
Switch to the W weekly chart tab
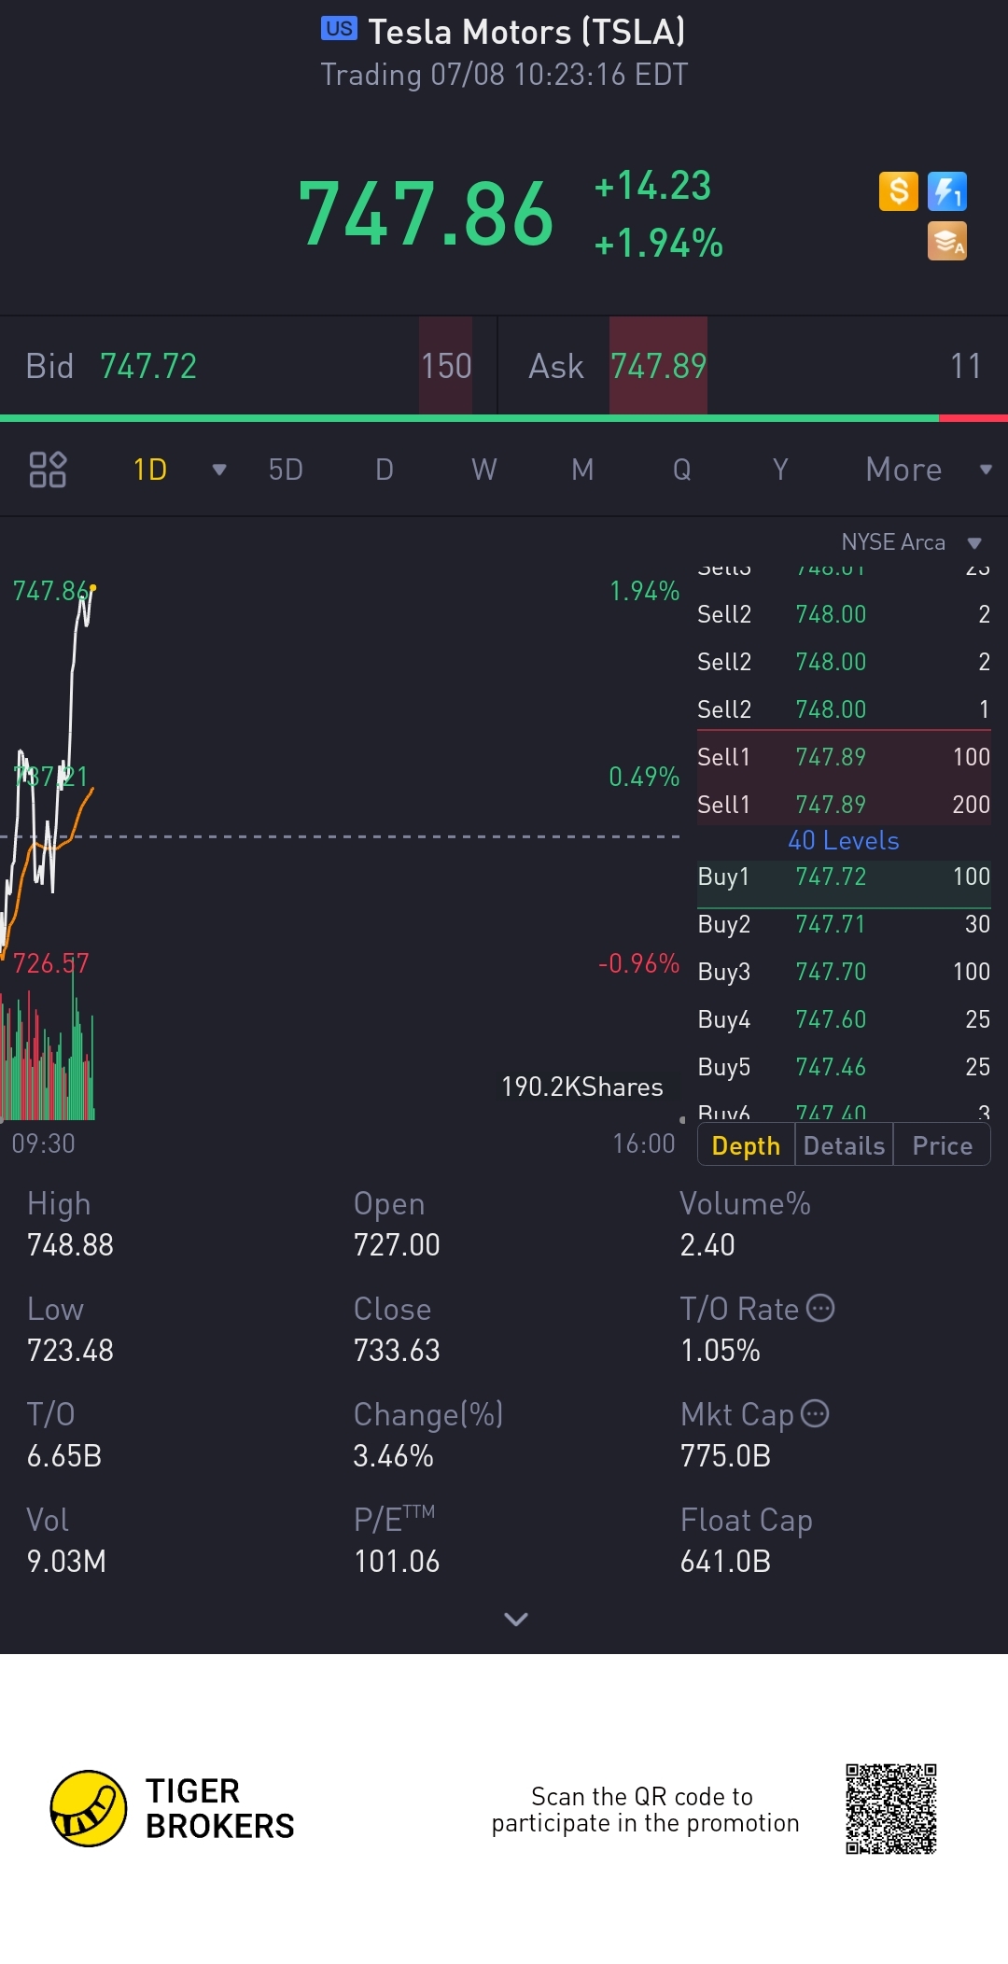pos(483,470)
